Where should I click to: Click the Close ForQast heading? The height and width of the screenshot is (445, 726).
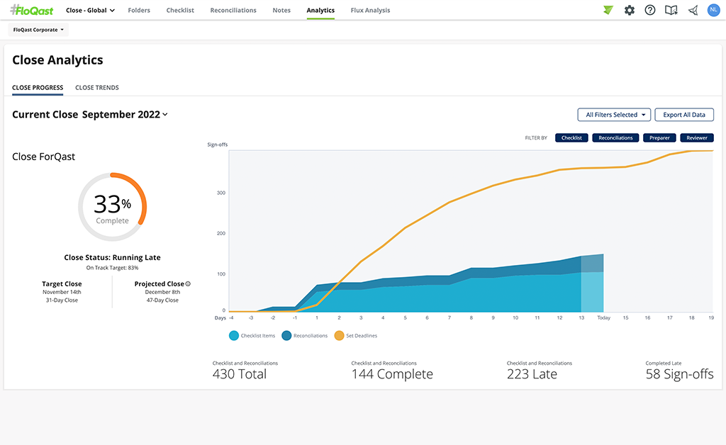coord(43,157)
